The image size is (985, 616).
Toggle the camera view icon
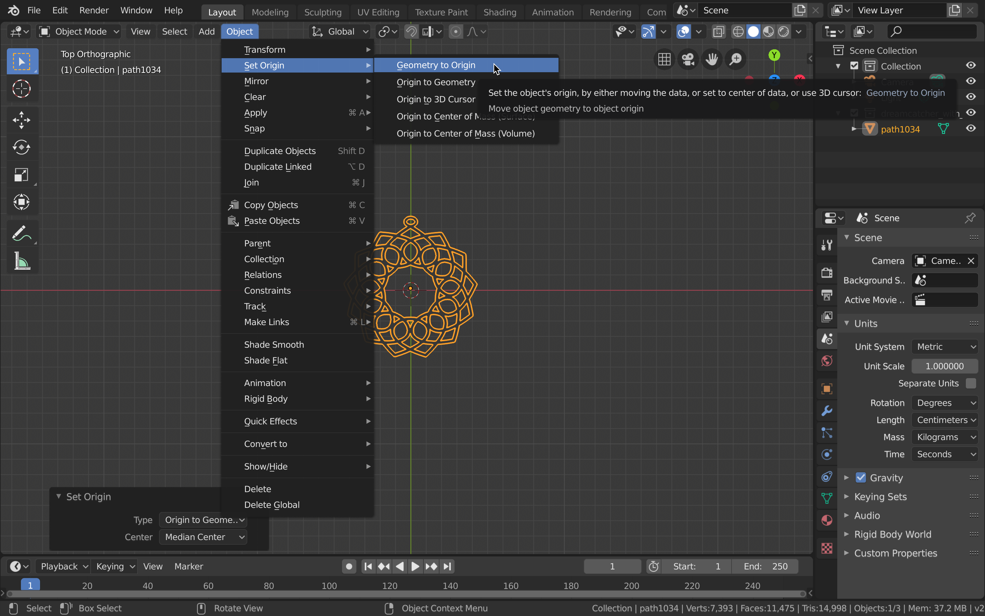coord(688,59)
